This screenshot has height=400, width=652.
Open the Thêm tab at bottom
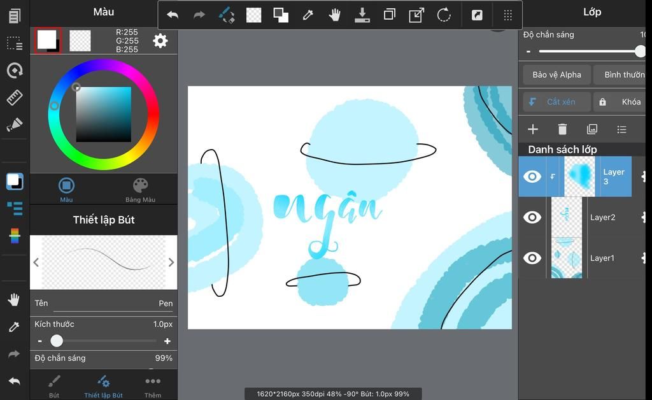tap(153, 386)
